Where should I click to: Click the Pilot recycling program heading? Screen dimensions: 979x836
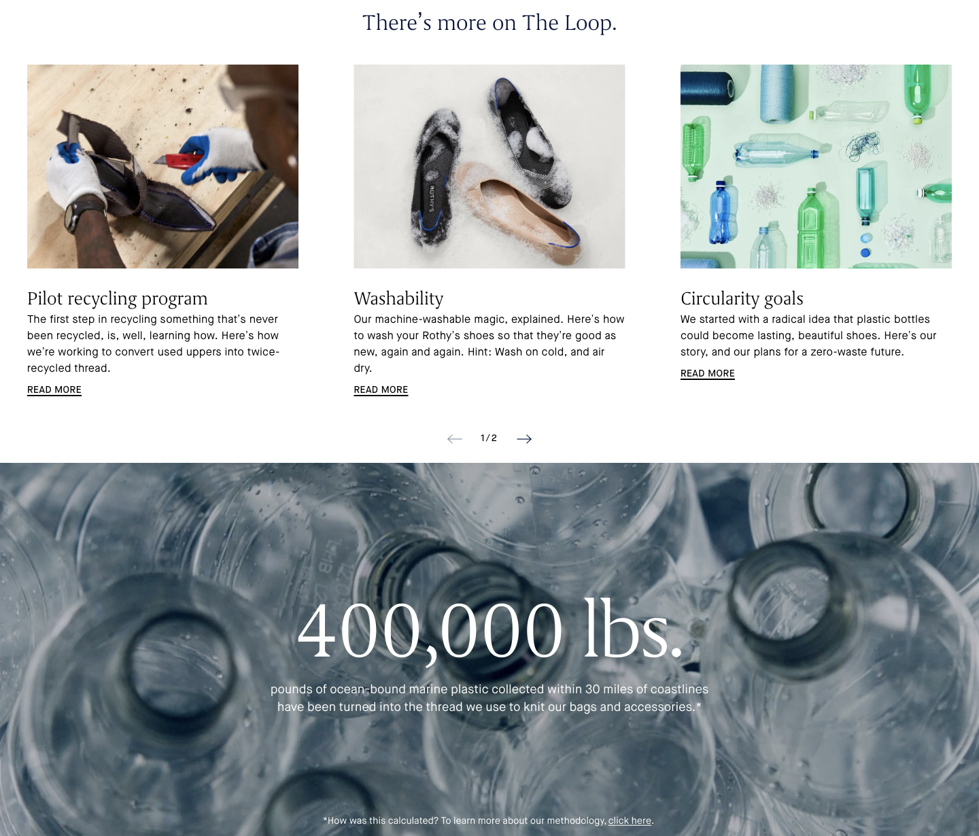(x=118, y=298)
